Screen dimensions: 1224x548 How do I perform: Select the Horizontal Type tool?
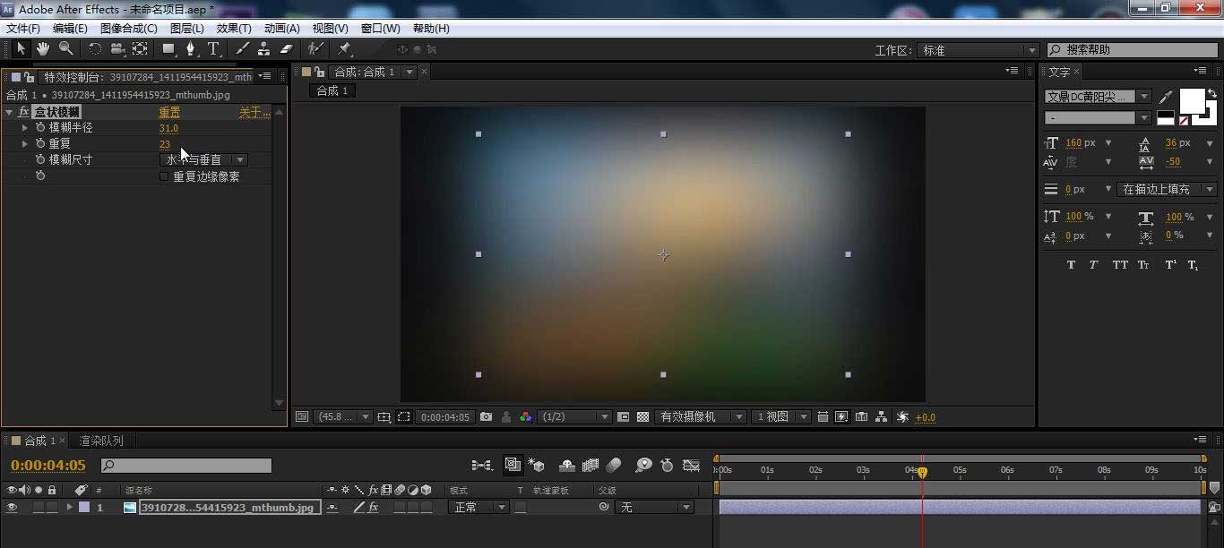coord(213,49)
